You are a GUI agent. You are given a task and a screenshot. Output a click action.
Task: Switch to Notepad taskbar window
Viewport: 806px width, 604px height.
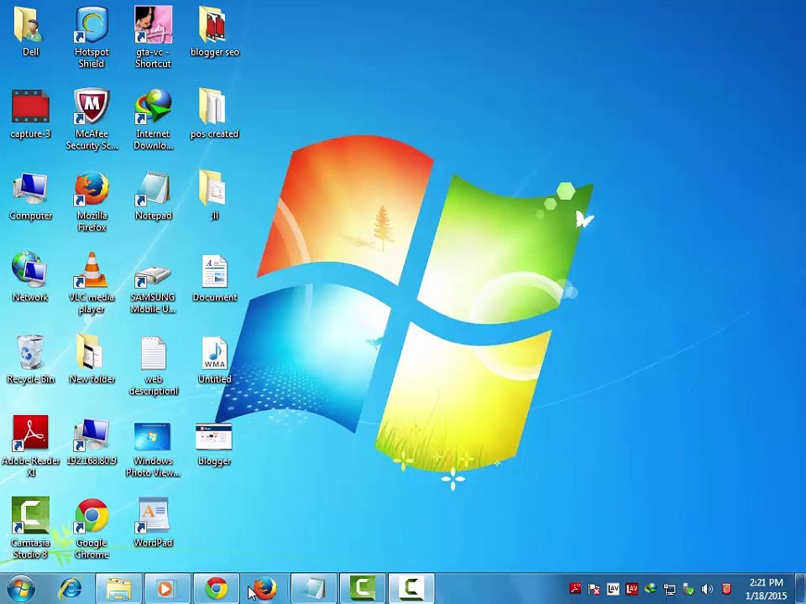(313, 589)
